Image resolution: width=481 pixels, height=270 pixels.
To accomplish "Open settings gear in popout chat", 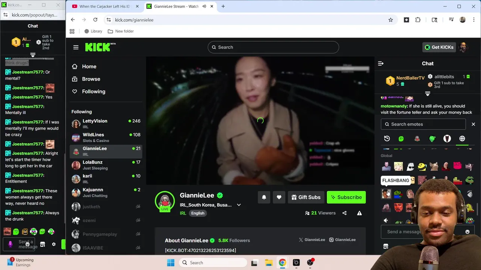I will pyautogui.click(x=54, y=244).
